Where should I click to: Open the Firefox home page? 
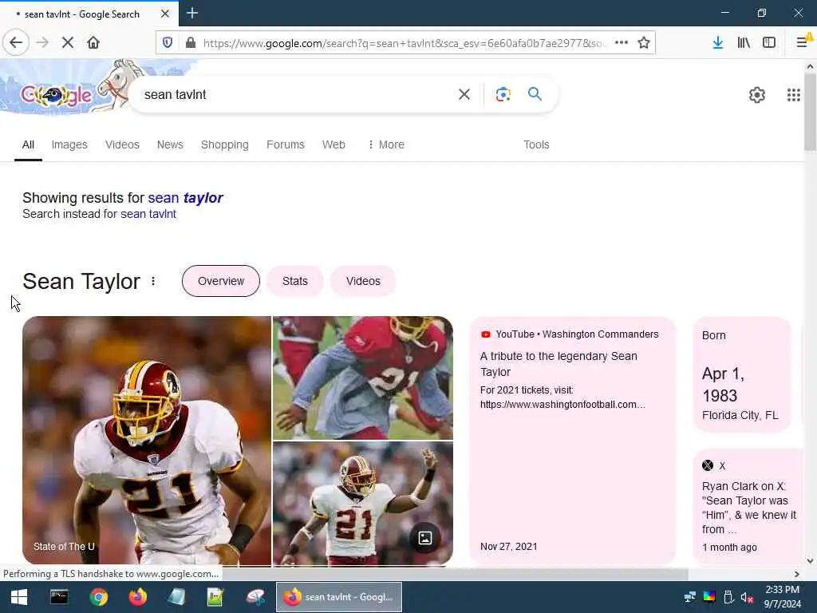pyautogui.click(x=93, y=43)
